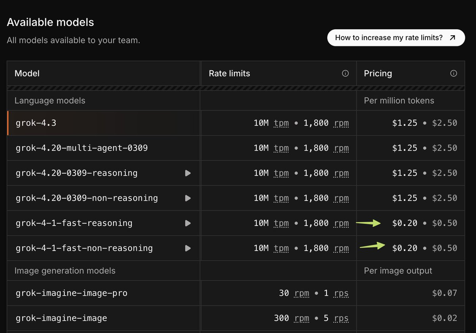Viewport: 476px width, 333px height.
Task: Click the Model column header
Action: (27, 73)
